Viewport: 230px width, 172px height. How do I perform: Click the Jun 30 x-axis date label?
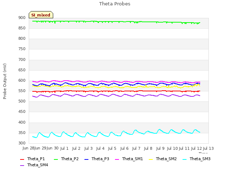[52, 148]
